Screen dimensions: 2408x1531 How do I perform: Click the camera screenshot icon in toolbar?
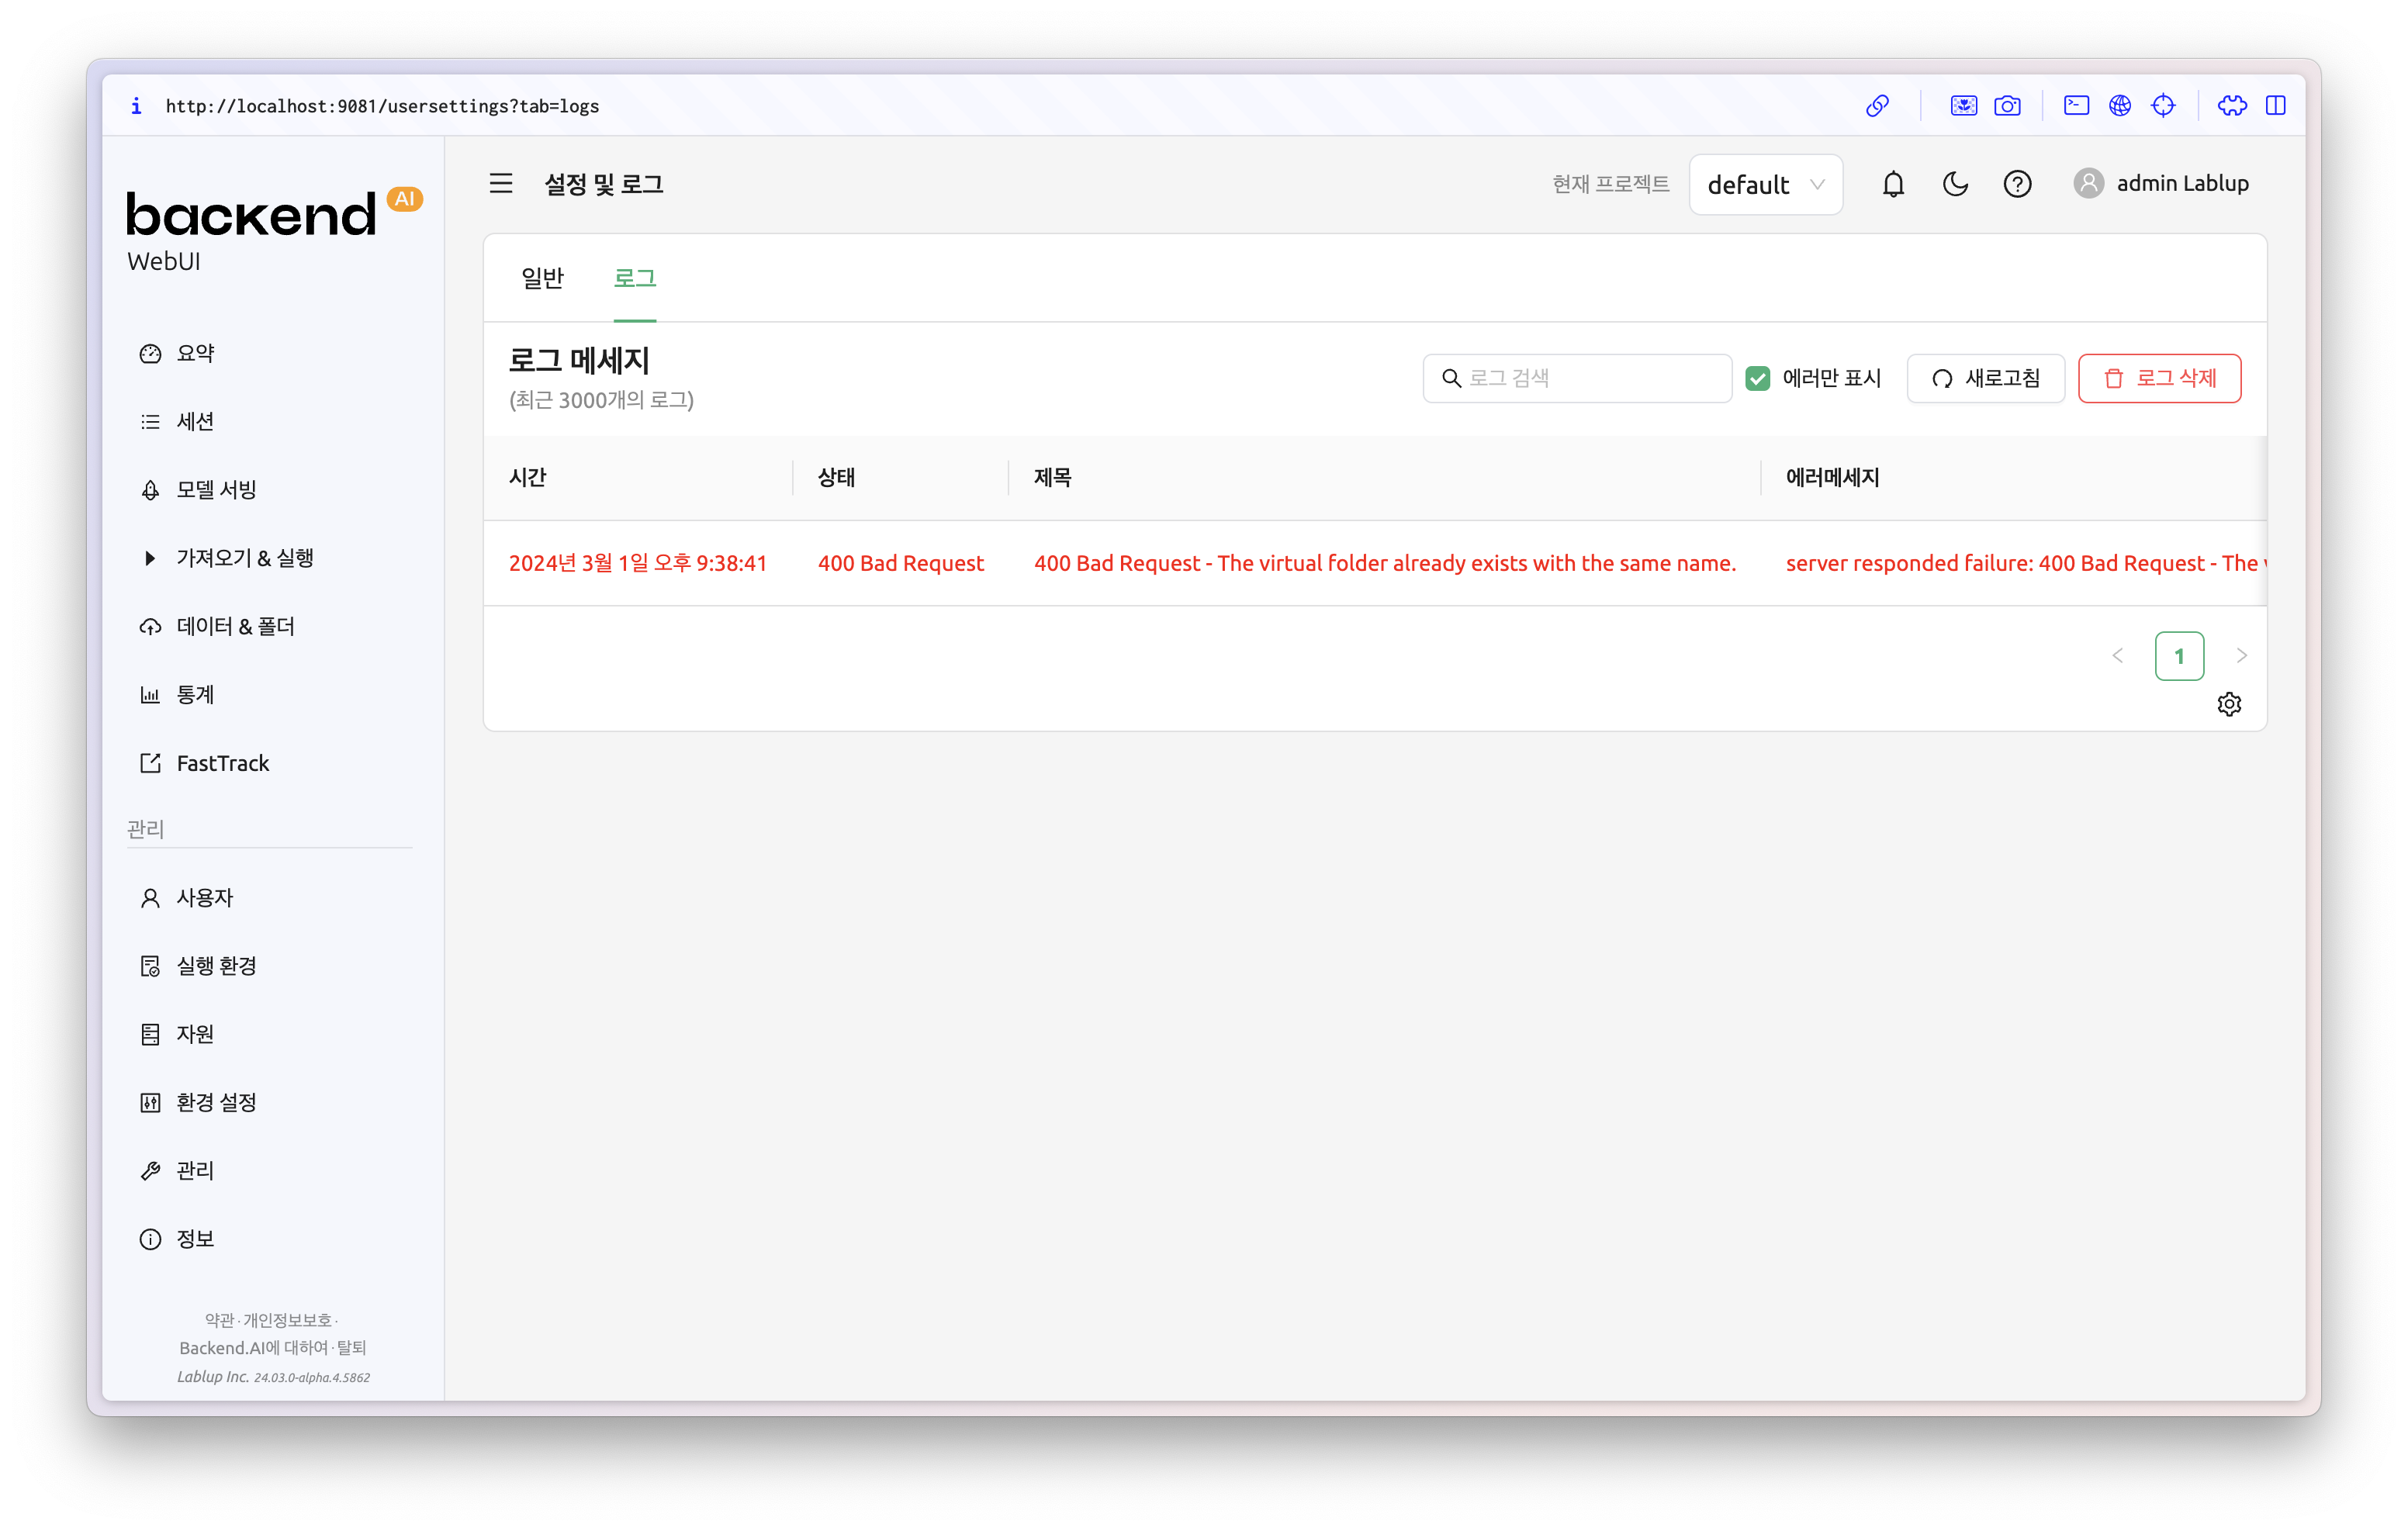click(x=2007, y=106)
